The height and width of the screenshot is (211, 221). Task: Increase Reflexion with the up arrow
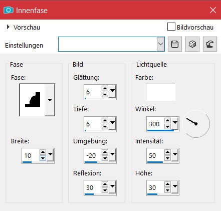pyautogui.click(x=105, y=184)
